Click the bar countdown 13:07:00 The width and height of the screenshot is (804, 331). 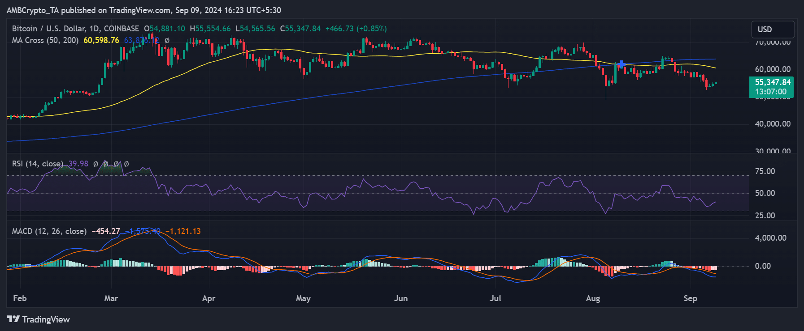[770, 92]
